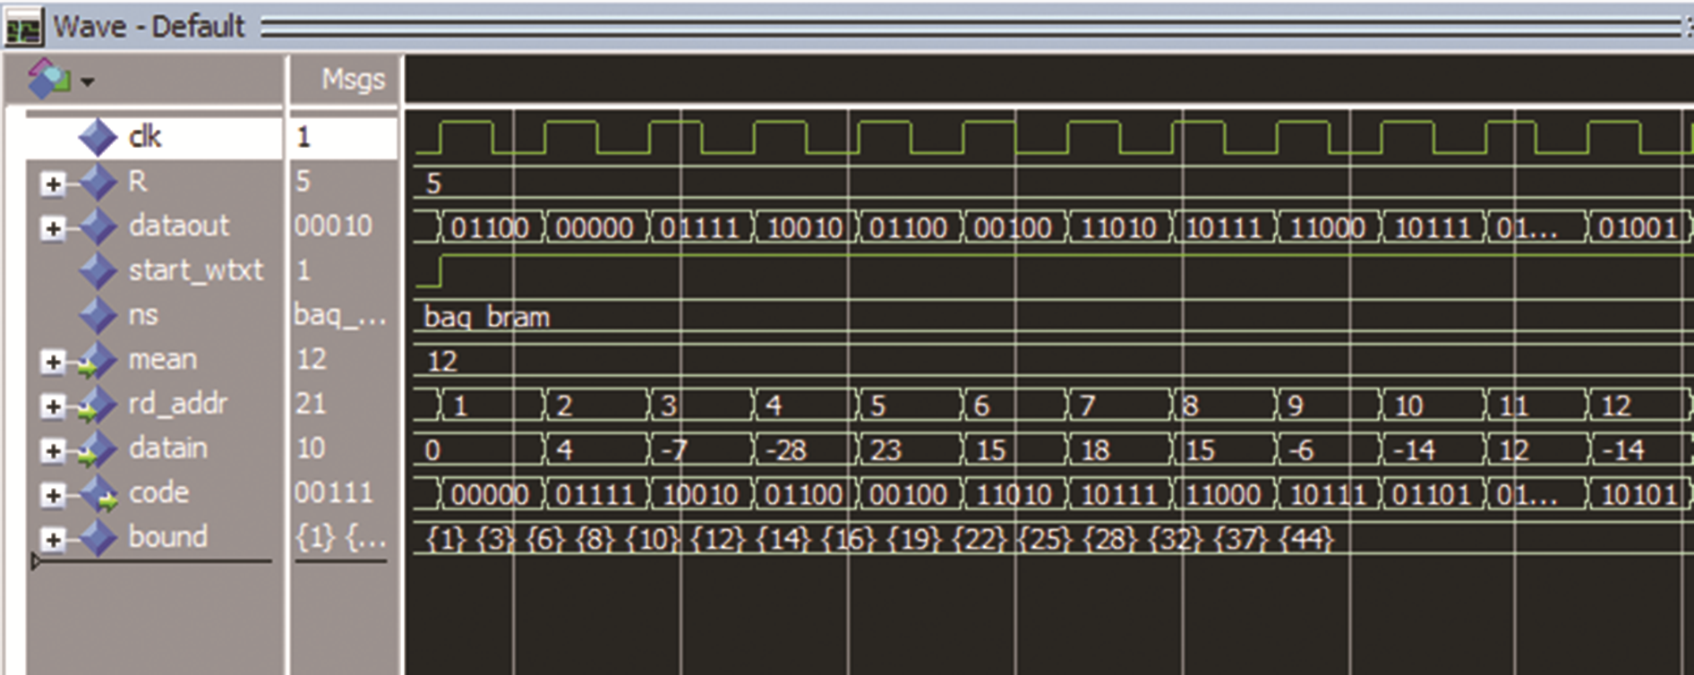The height and width of the screenshot is (675, 1694).
Task: Click the Wave window icon in title bar
Action: (23, 27)
